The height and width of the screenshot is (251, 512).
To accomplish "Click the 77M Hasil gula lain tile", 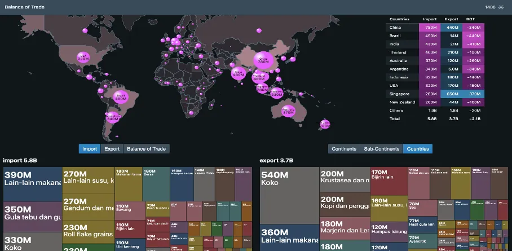I will coord(422,224).
